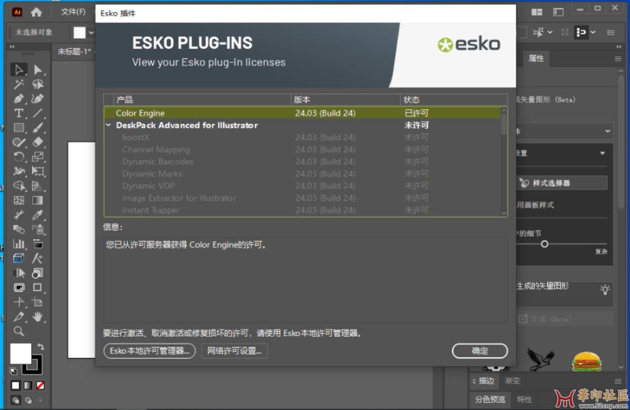
Task: Select the Curvature tool
Action: pyautogui.click(x=38, y=99)
